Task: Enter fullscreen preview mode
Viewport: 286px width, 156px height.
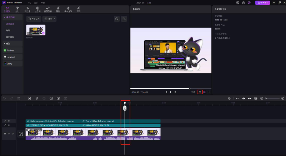Action: click(209, 92)
